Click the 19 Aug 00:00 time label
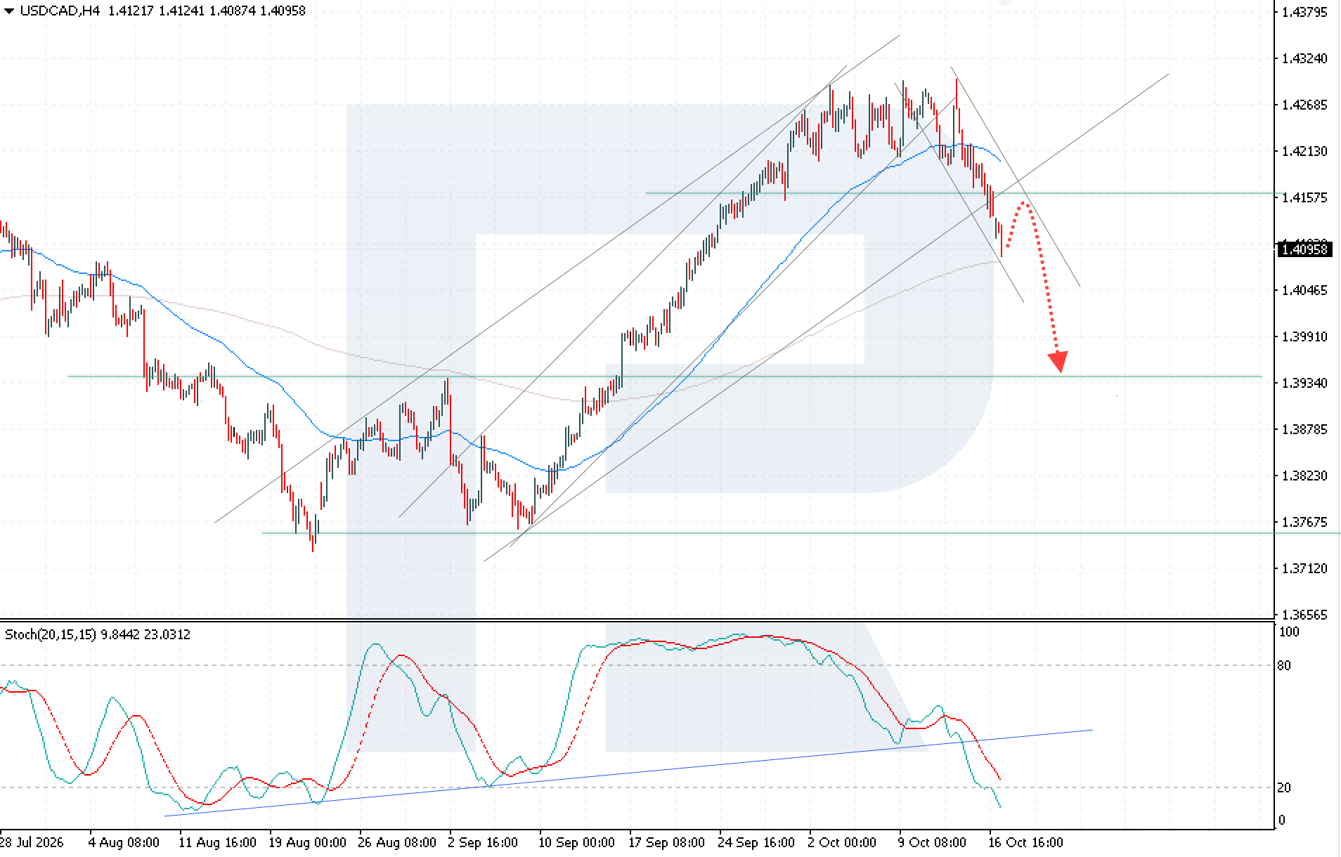Screen dimensions: 1341x857 point(307,842)
